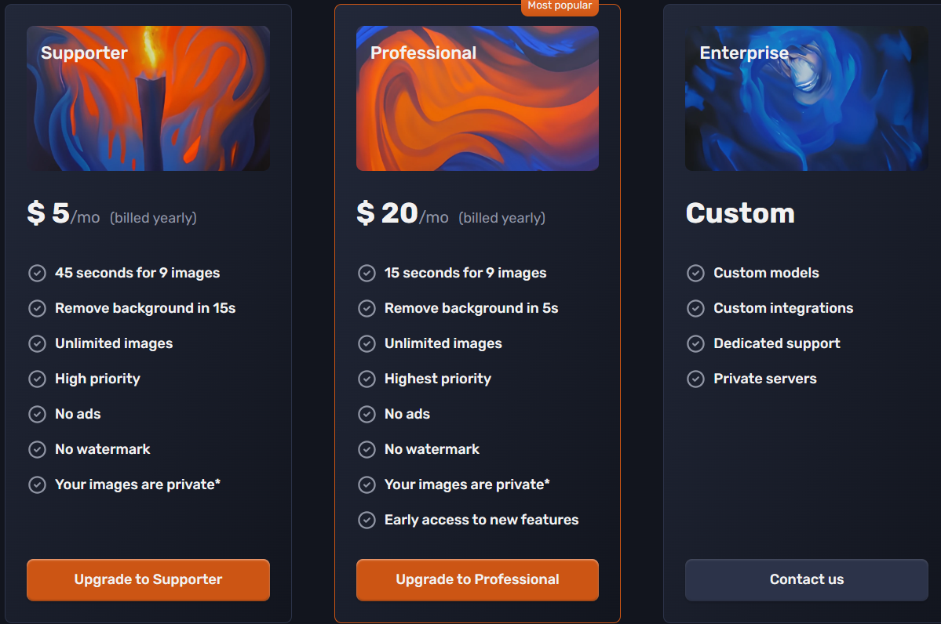
Task: Click the $5/mo Supporter price text
Action: (64, 214)
